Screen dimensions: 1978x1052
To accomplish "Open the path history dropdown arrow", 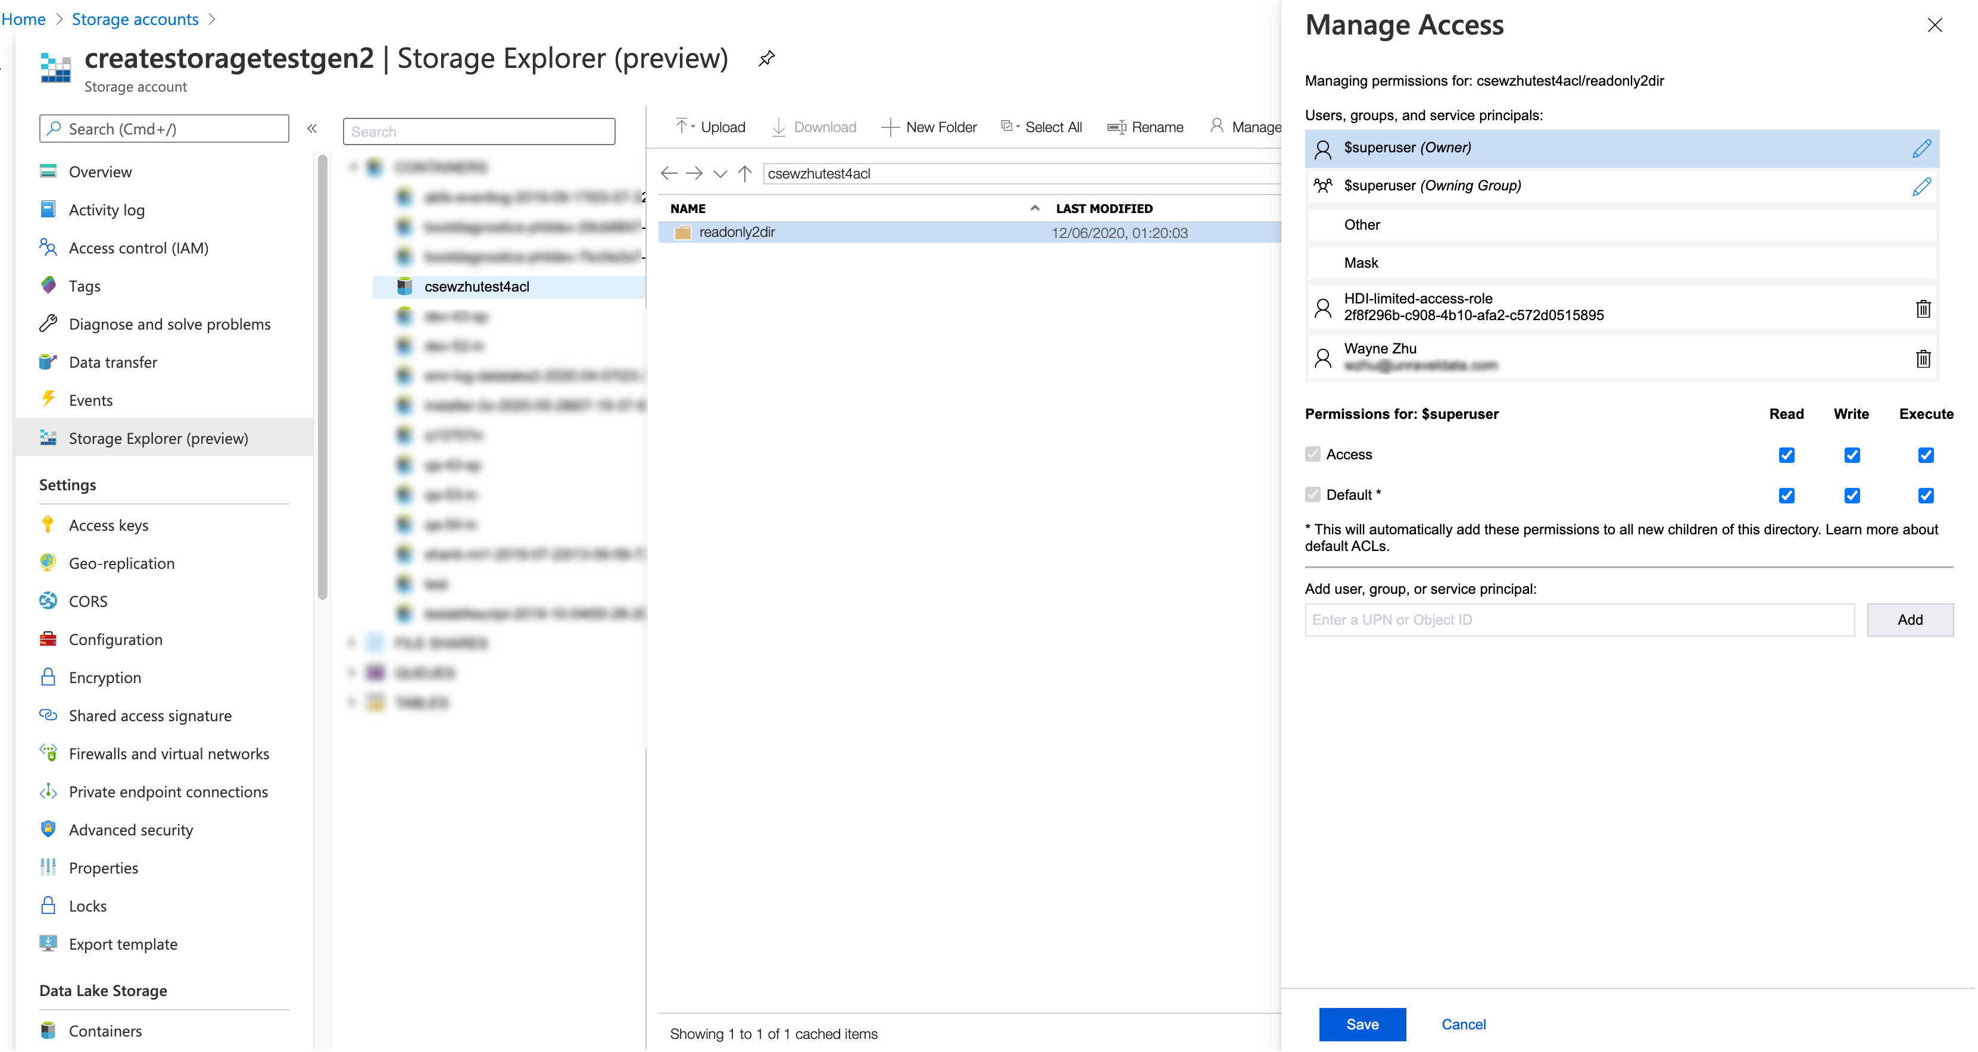I will click(x=719, y=174).
